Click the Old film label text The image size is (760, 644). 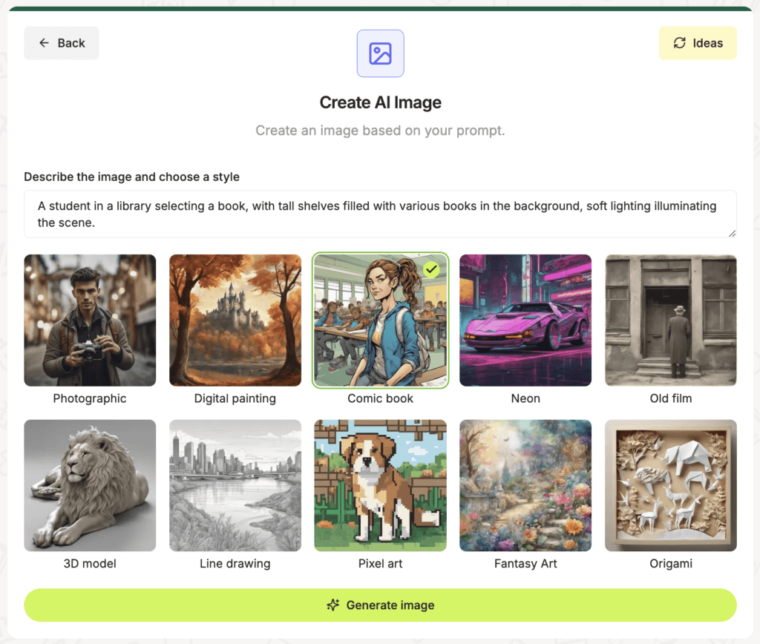[671, 398]
